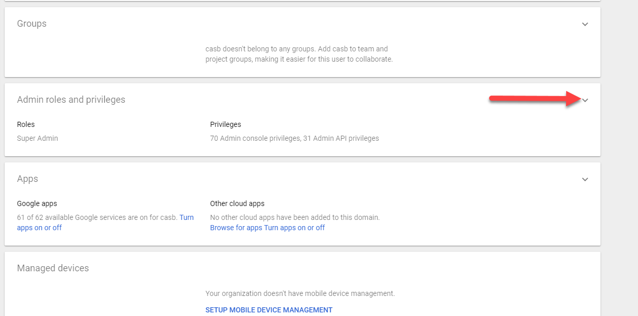
Task: Click the Google apps subsection label
Action: [37, 203]
